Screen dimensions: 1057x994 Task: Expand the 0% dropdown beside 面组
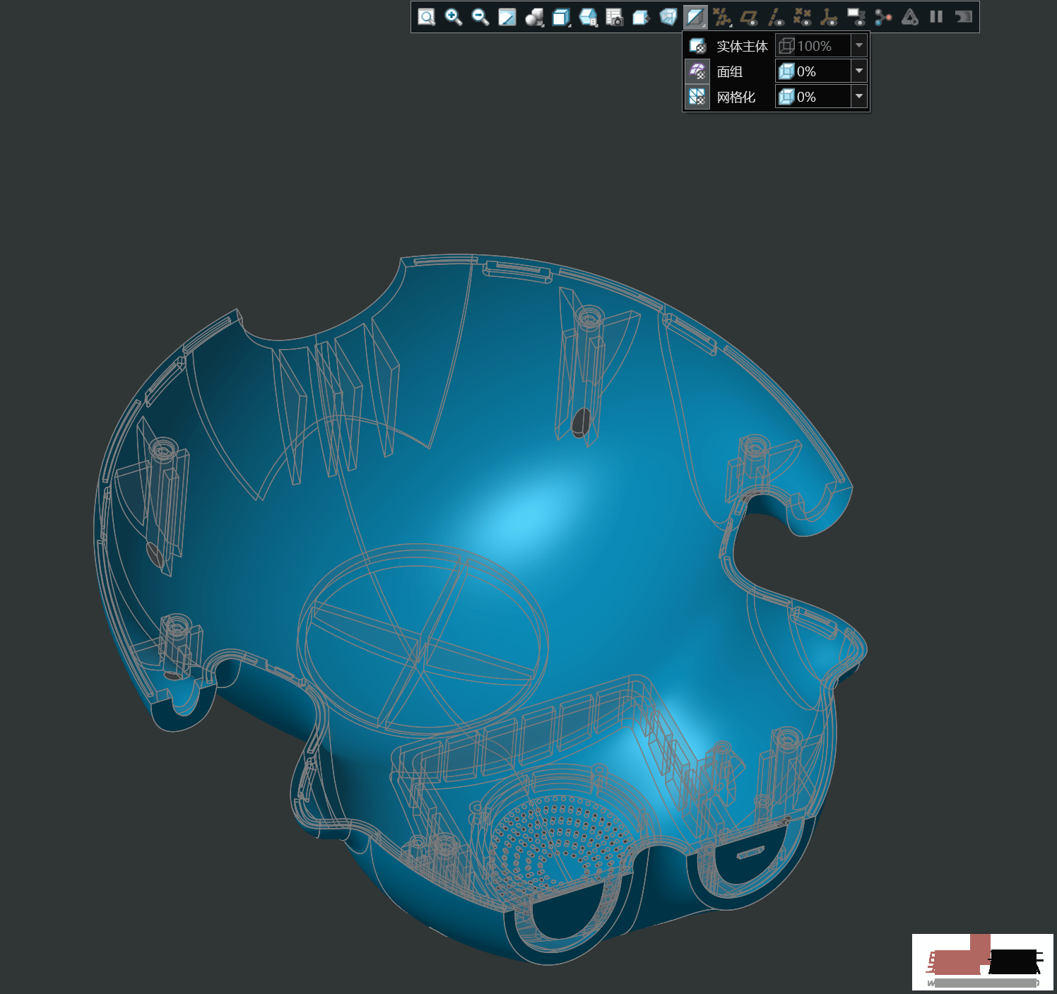(x=859, y=71)
